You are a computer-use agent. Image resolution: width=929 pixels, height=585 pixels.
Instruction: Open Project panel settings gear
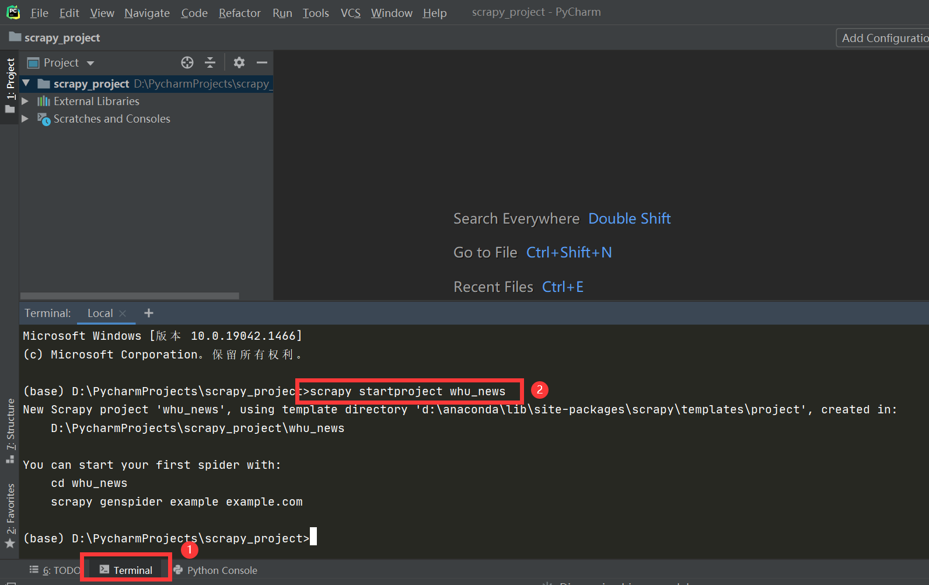pos(239,62)
